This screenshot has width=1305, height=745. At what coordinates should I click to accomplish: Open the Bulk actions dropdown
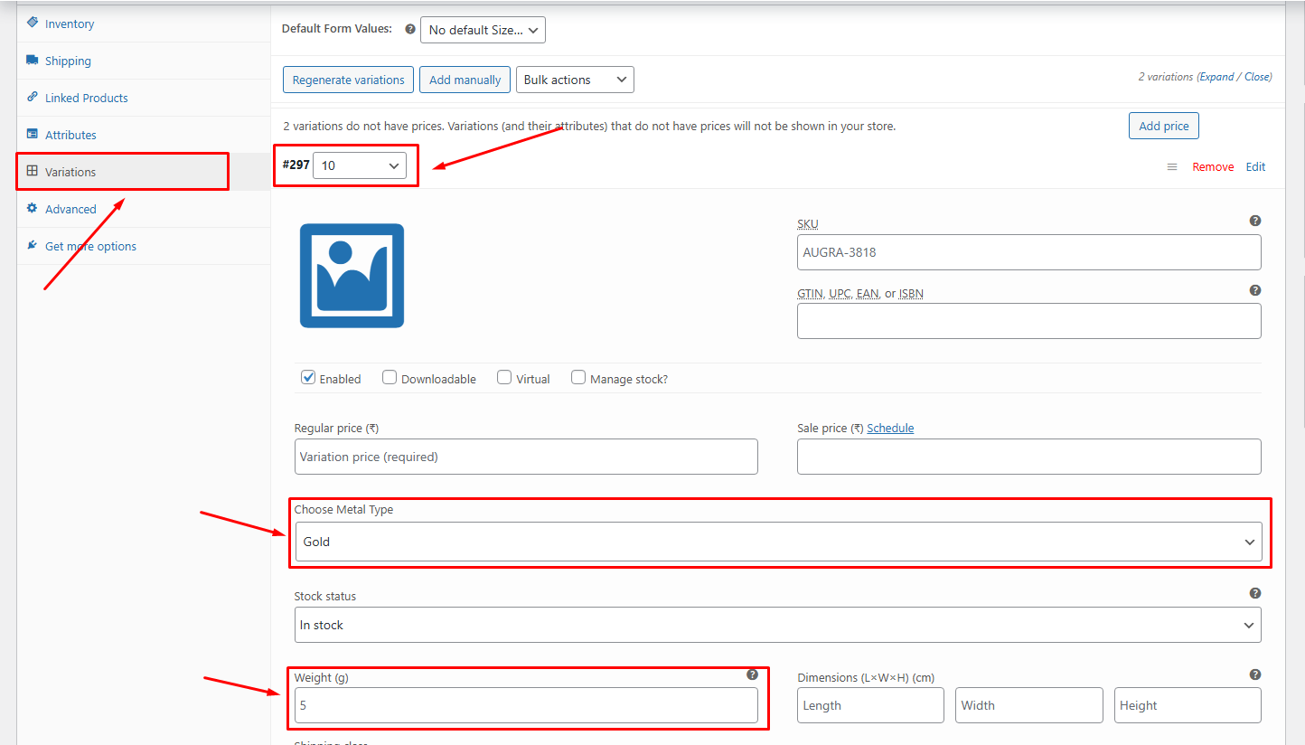[575, 80]
